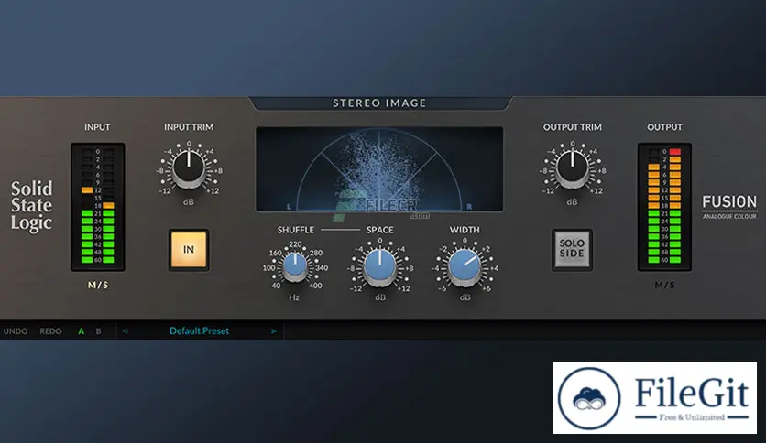Click the SPACE label
Screen dimensions: 766x443
click(380, 230)
